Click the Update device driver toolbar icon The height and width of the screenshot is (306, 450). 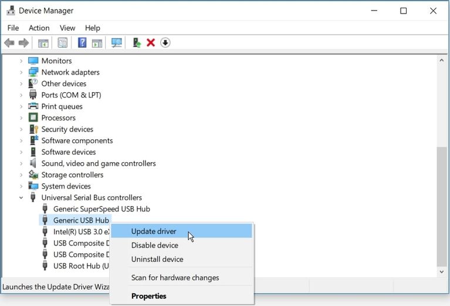click(137, 43)
